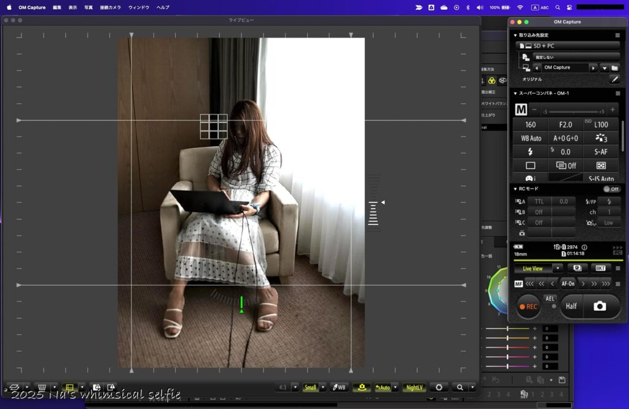
Task: Open the Wi-Fi status menu
Action: click(520, 7)
